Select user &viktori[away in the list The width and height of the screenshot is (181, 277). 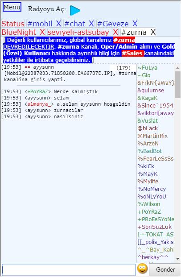156,113
